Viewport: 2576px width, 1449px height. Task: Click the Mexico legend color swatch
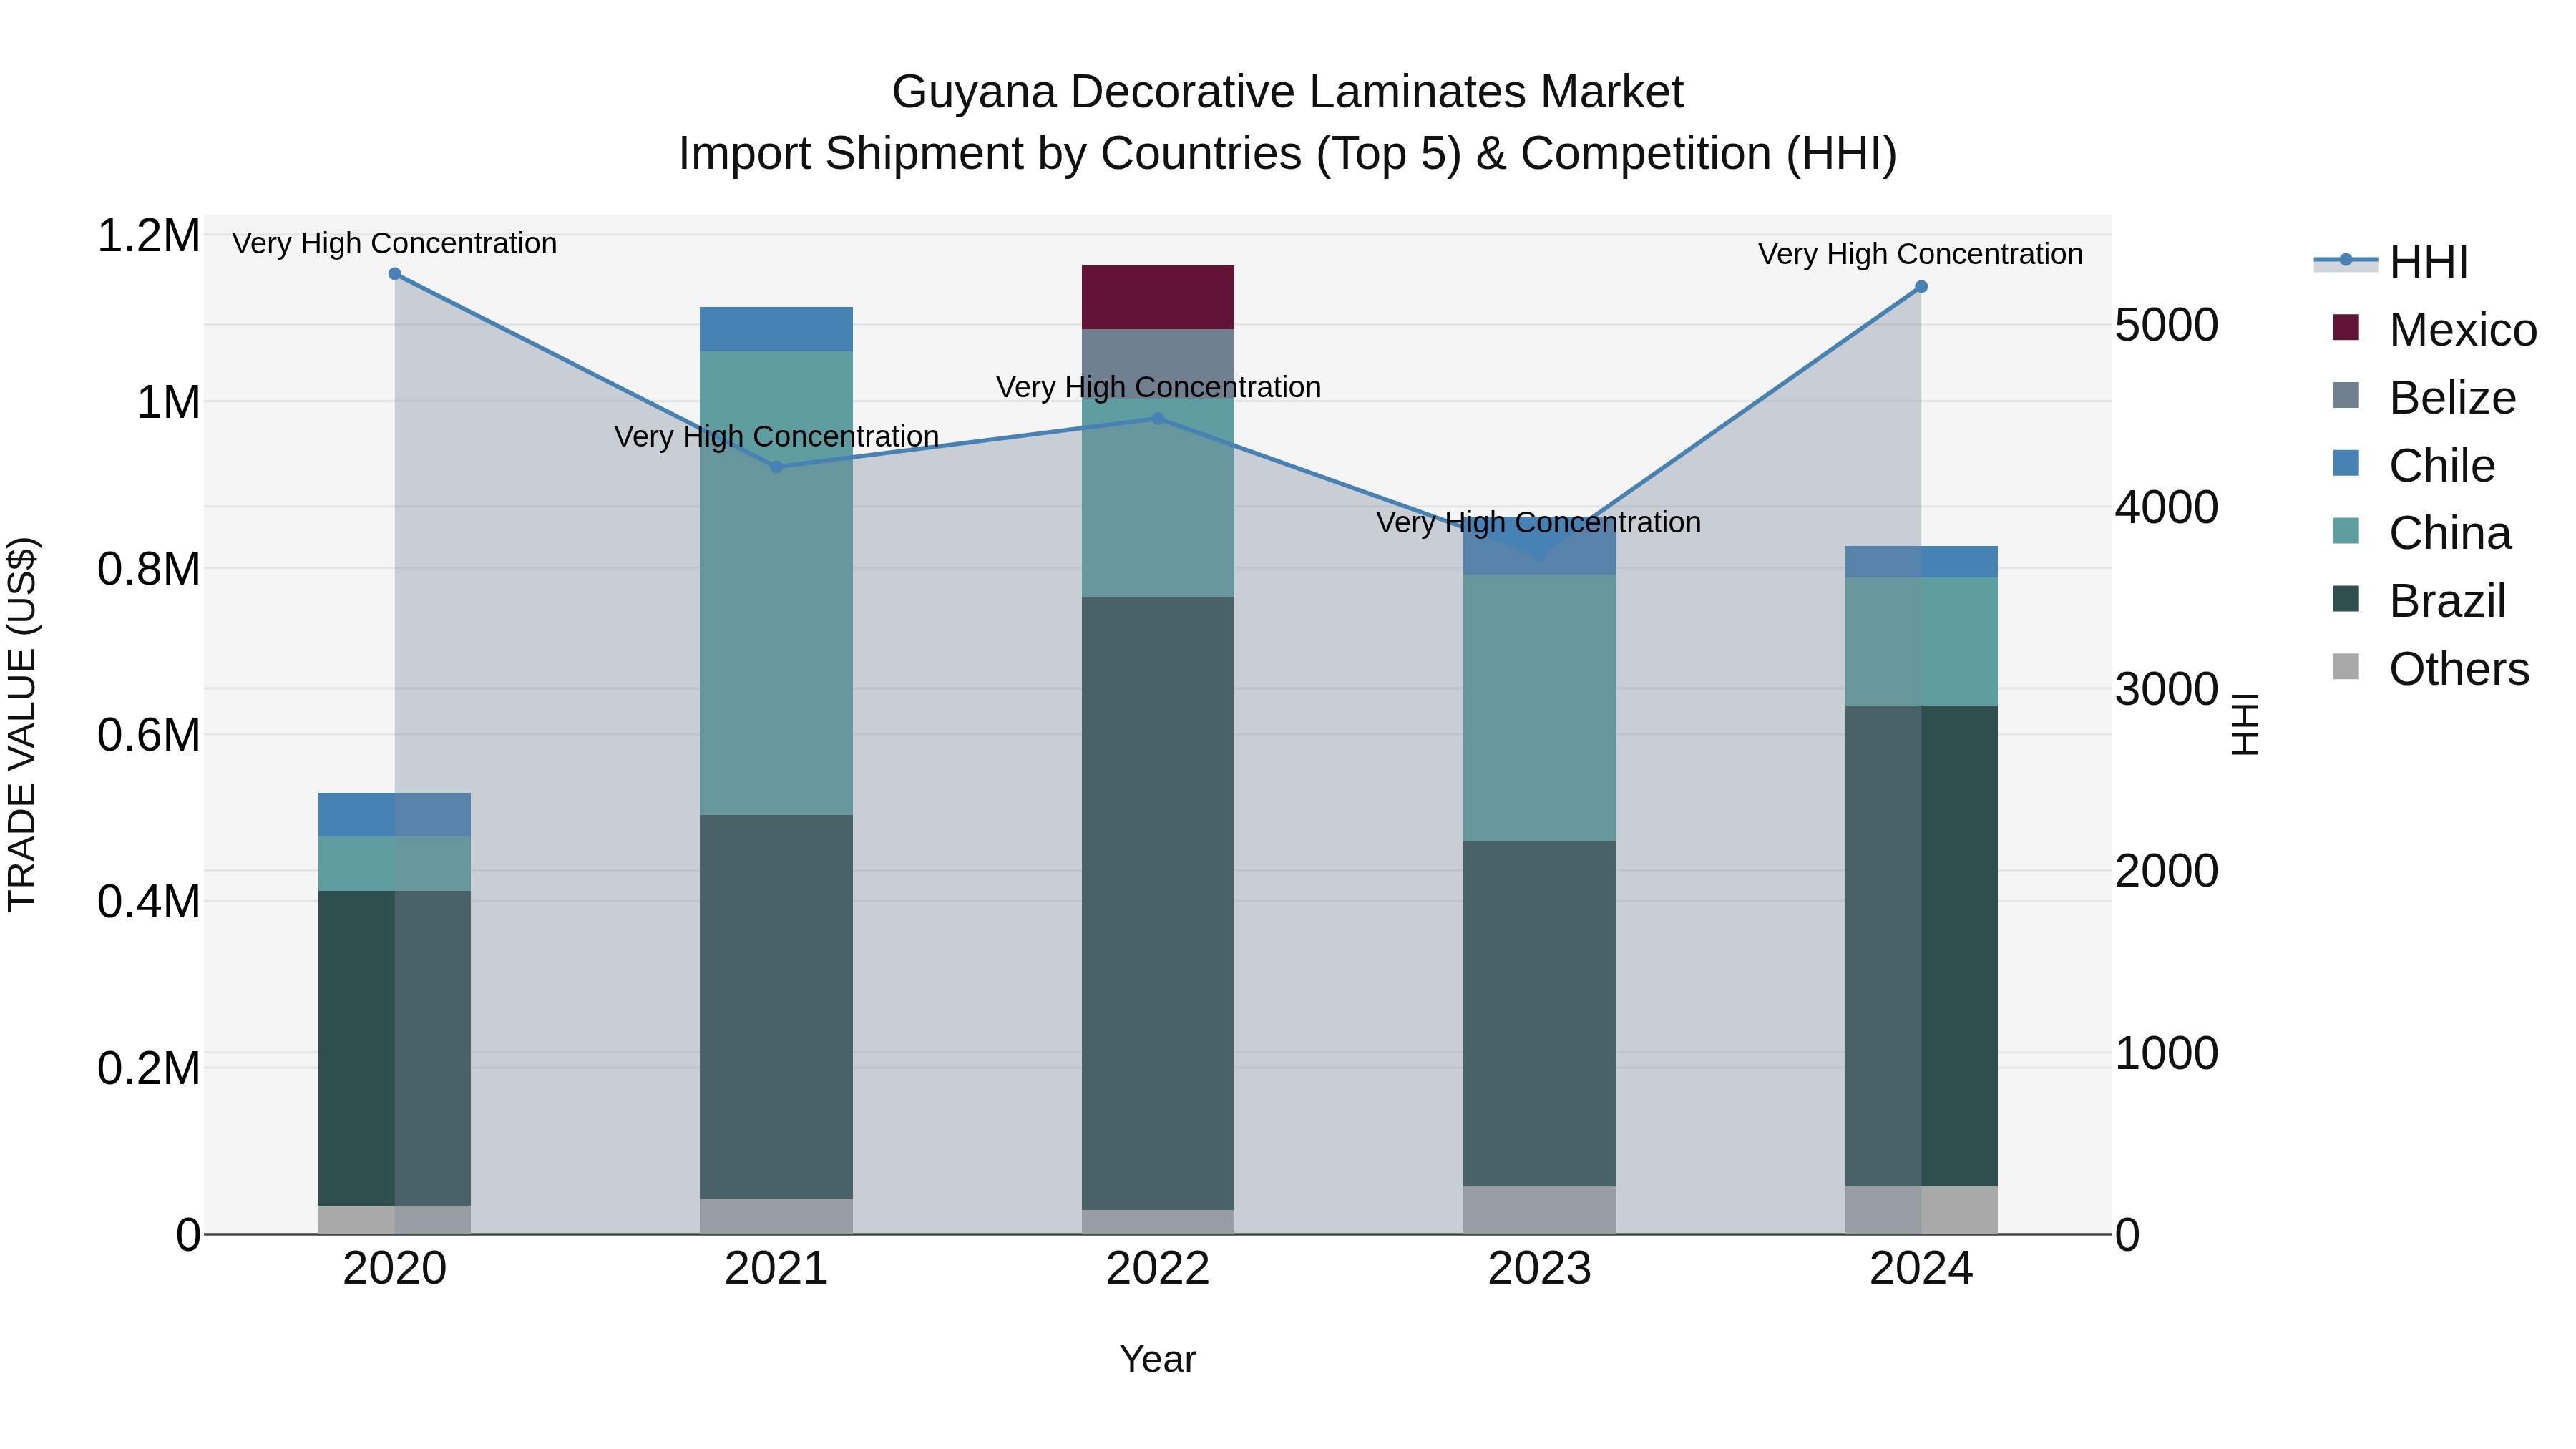(x=2345, y=327)
